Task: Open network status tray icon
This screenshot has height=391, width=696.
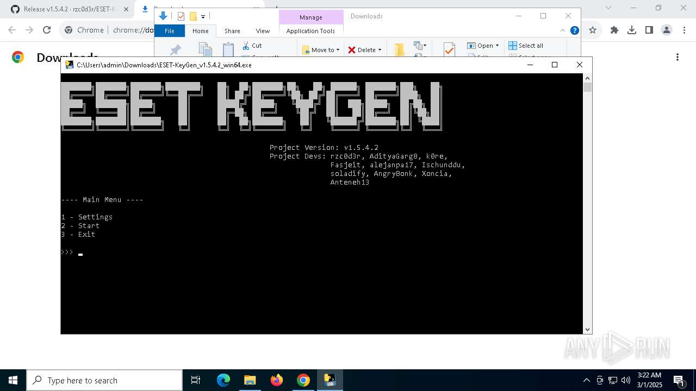Action: (613, 380)
